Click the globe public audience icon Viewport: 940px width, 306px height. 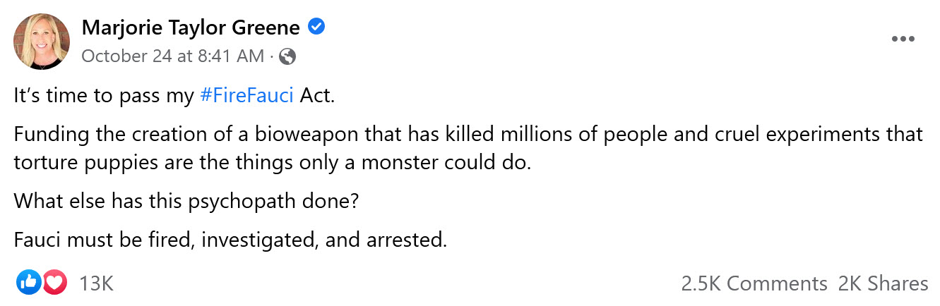(287, 56)
